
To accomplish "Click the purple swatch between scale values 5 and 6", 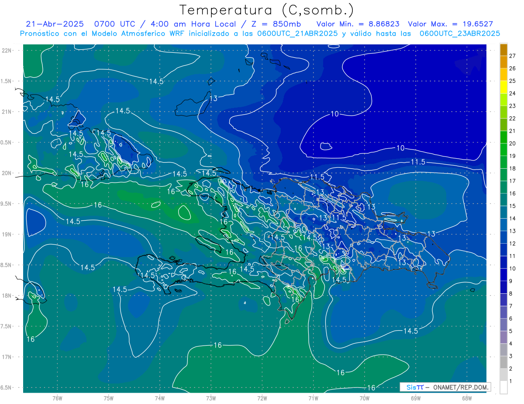I will (x=503, y=325).
